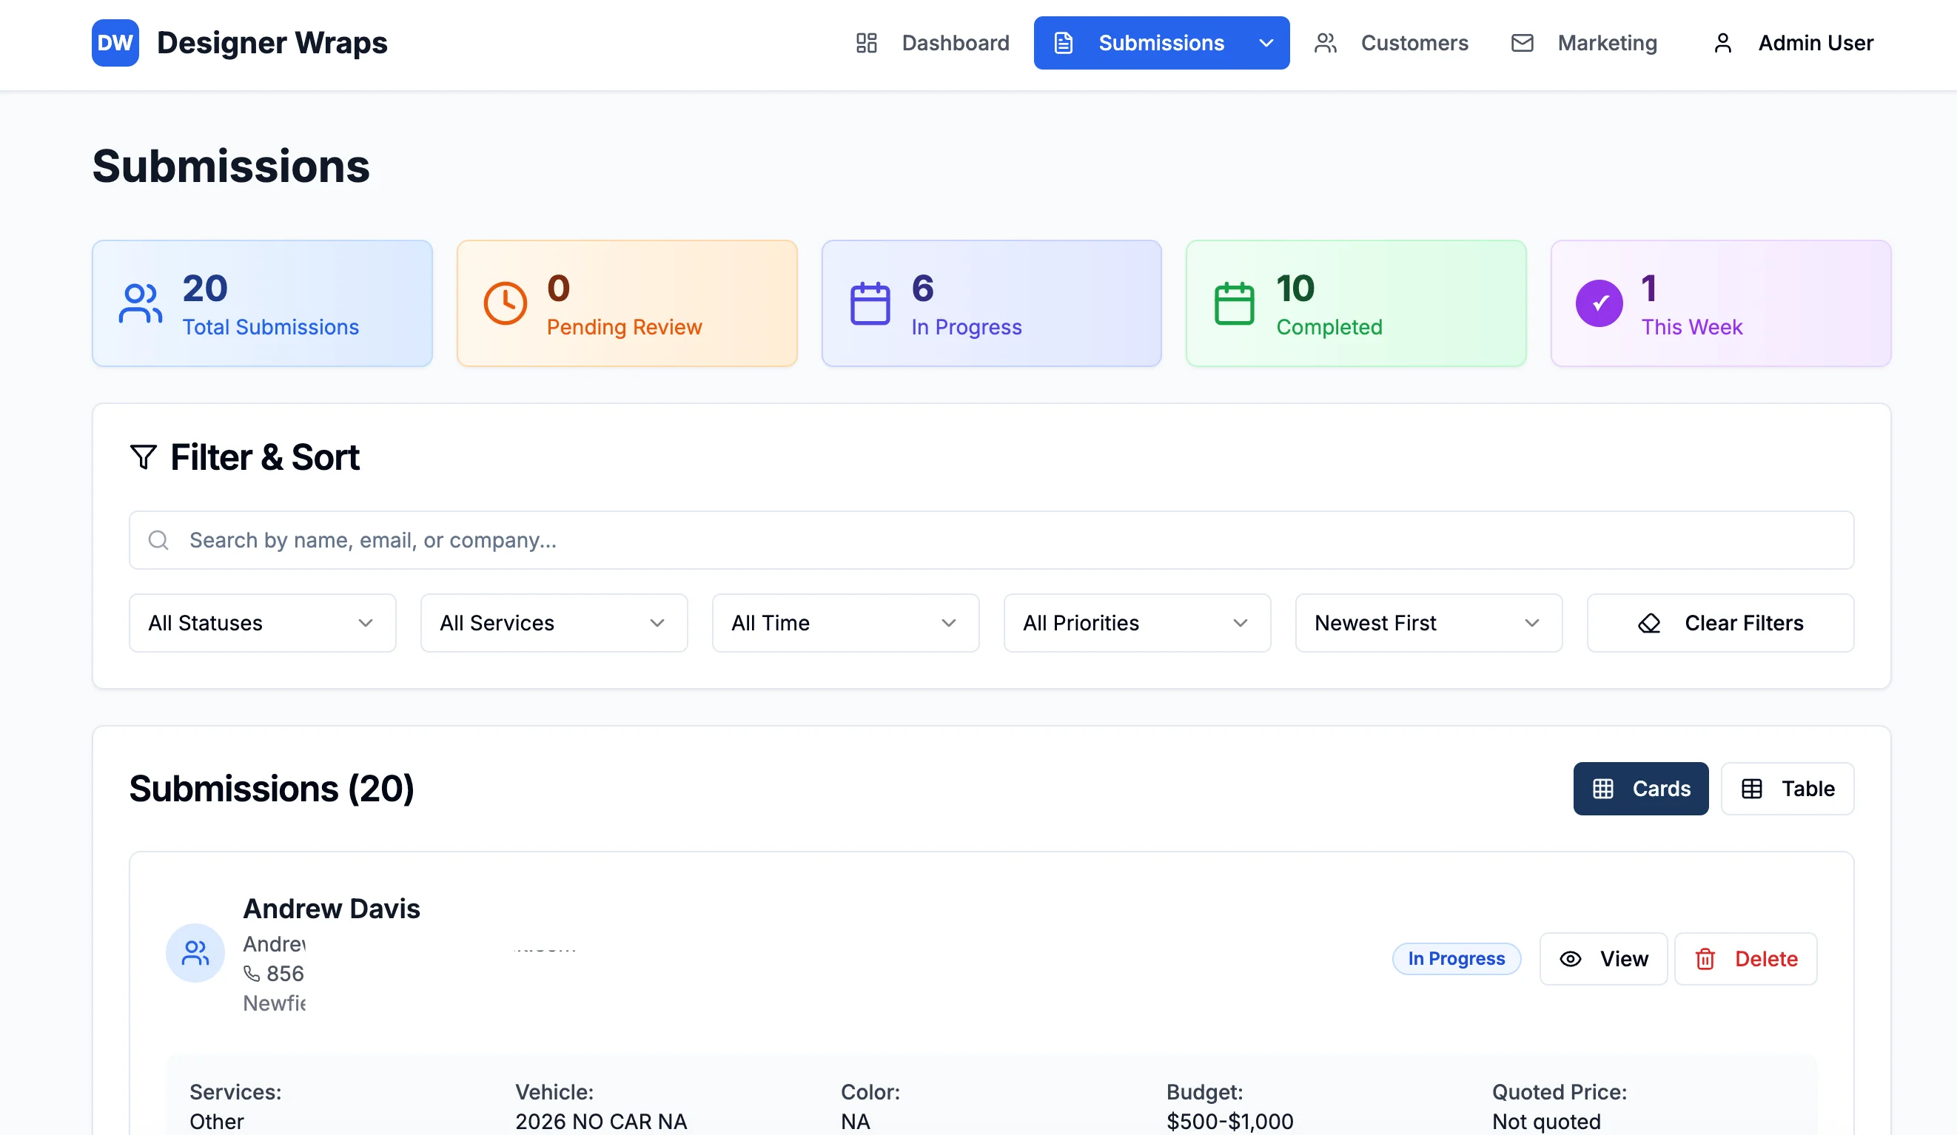The image size is (1957, 1135).
Task: Click the In Progress calendar icon
Action: 870,303
